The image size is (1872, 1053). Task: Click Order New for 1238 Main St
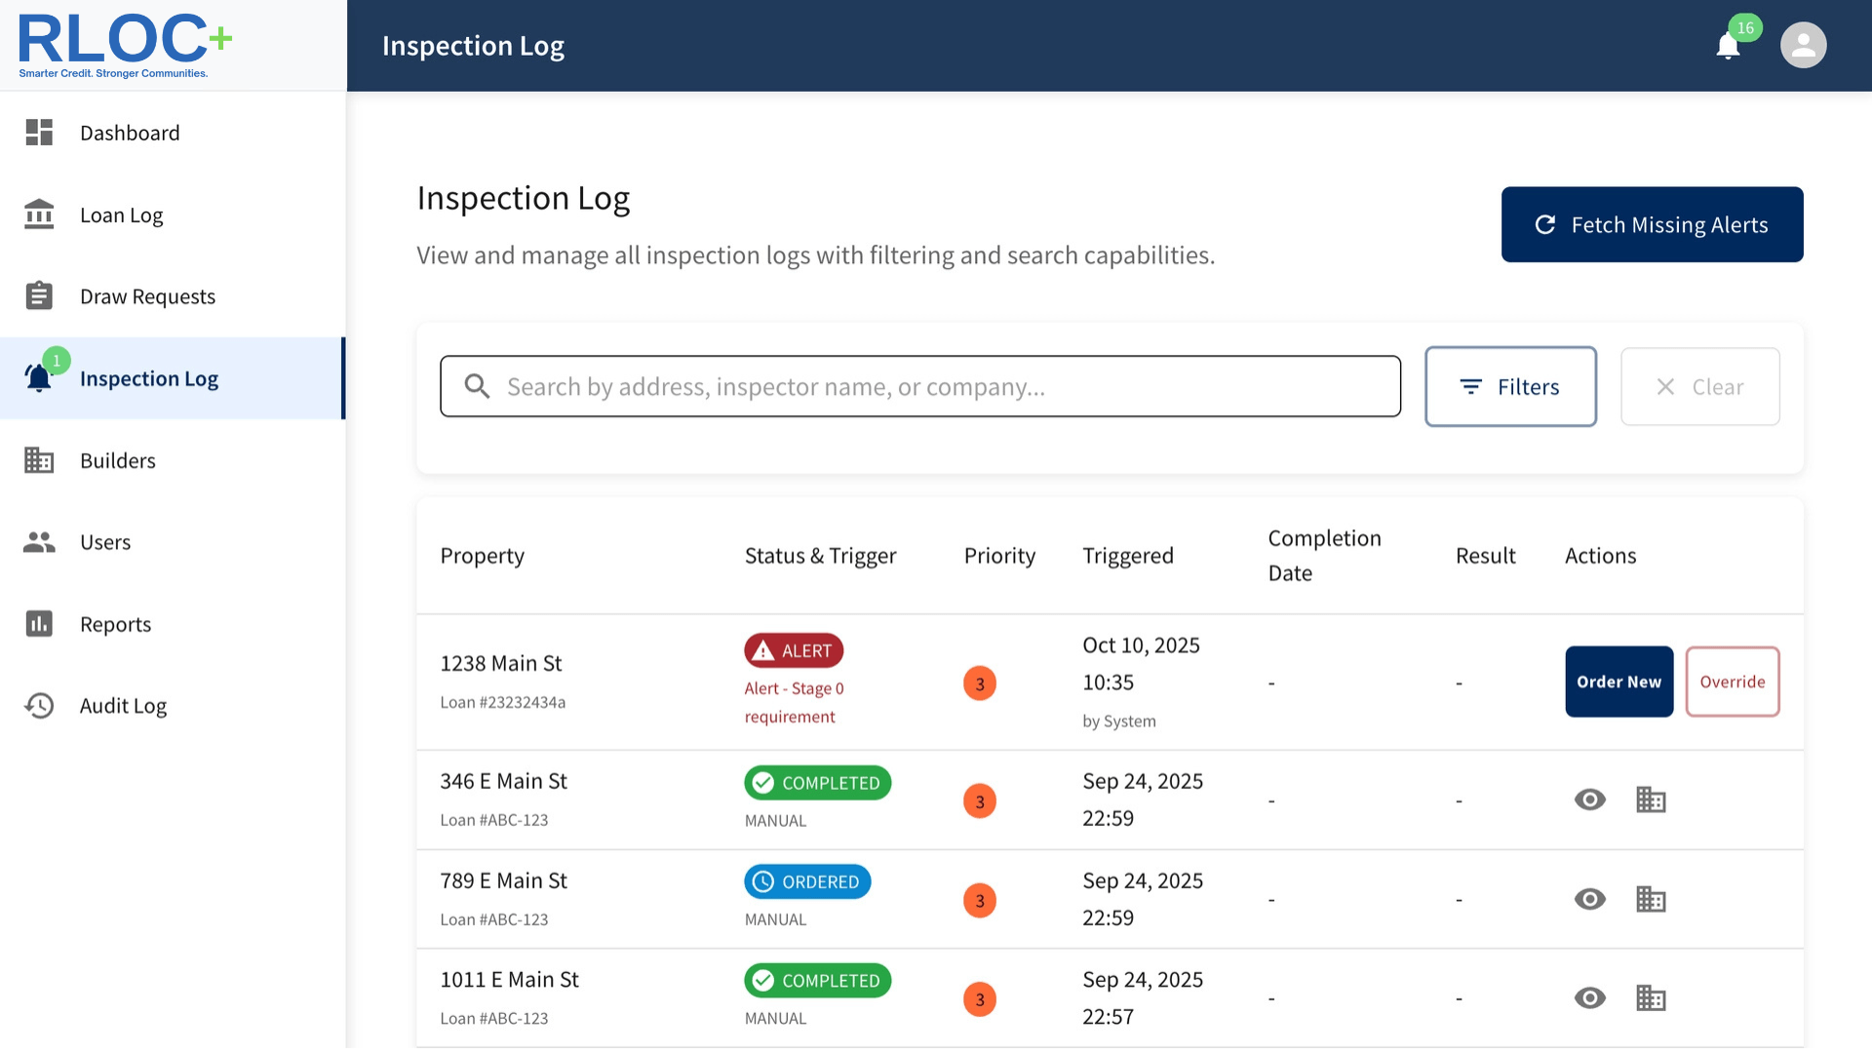tap(1618, 682)
